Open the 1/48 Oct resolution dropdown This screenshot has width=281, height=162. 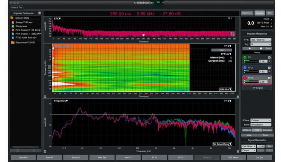point(226,89)
